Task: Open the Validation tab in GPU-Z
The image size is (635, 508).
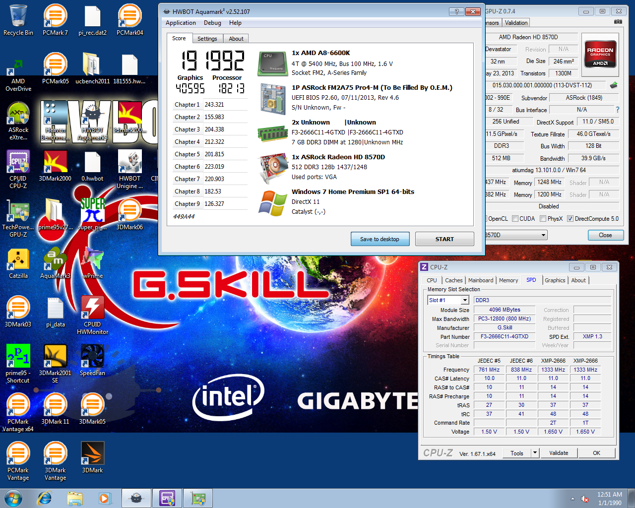Action: tap(516, 23)
